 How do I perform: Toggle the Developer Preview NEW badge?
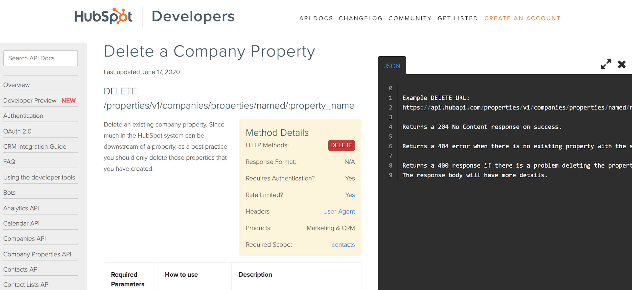[x=68, y=100]
